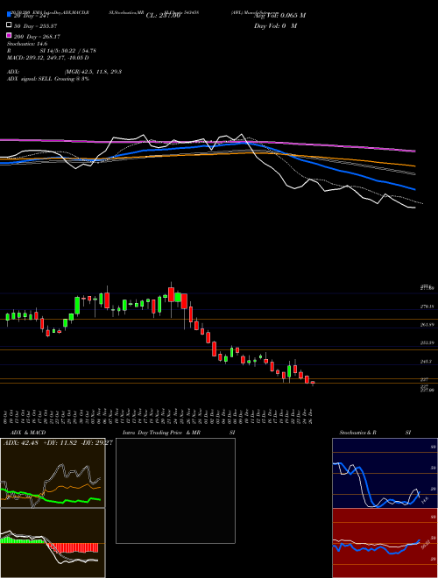
Task: Open the blue-background Stochastics mini chart
Action: point(385,473)
